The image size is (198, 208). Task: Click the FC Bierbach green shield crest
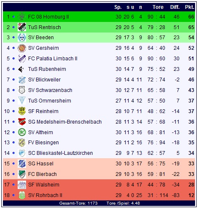pos(22,174)
